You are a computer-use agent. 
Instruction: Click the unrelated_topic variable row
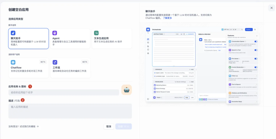tap(174, 76)
